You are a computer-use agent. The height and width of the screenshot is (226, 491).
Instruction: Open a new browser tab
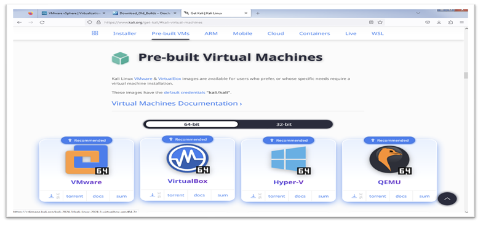[258, 13]
